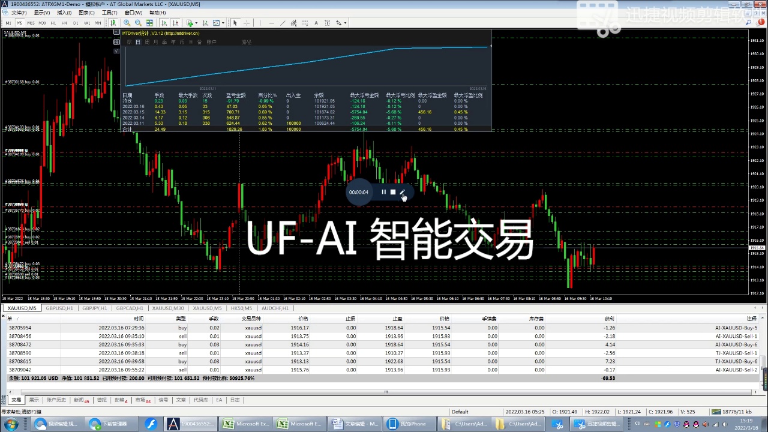
Task: Switch to the XAUUSD,M30 chart tab
Action: pyautogui.click(x=168, y=308)
